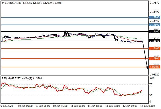Screen dimensions: 161x109
Task: Select the black 1.14100 resistance line
Action: tap(75, 32)
